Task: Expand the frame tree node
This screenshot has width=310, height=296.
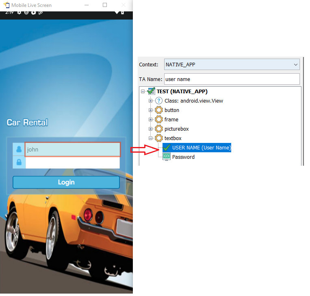Action: (x=150, y=119)
